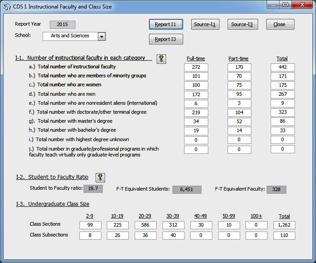
Task: Click part-time master's degree count field
Action: [239, 121]
